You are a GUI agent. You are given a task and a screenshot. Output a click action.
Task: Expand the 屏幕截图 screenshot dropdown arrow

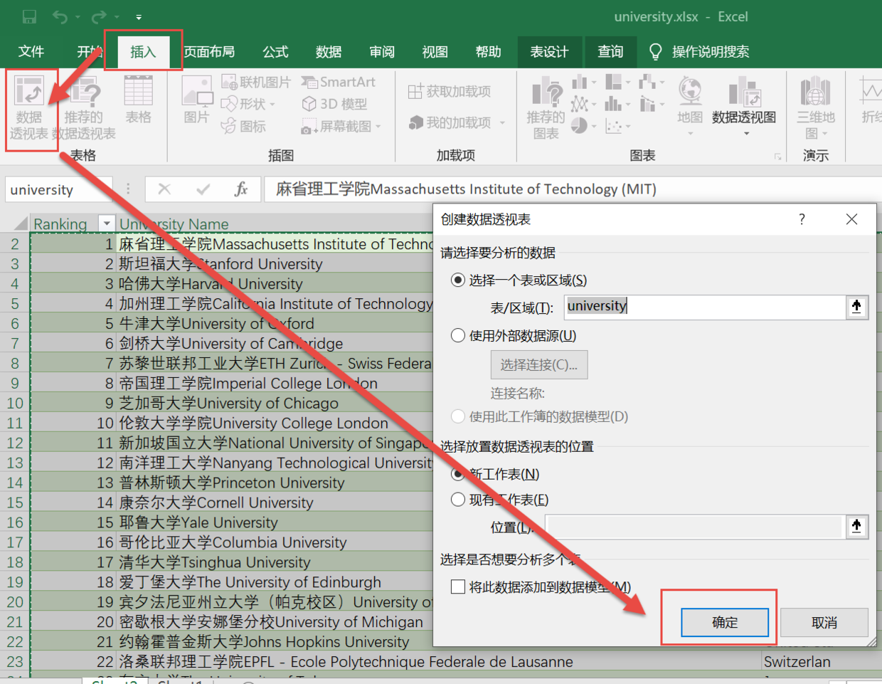coord(378,127)
